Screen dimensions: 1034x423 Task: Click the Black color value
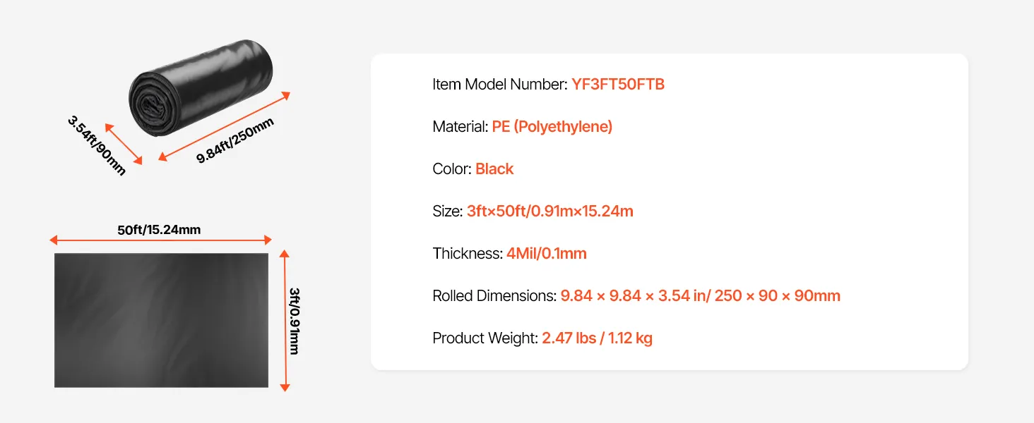point(494,169)
